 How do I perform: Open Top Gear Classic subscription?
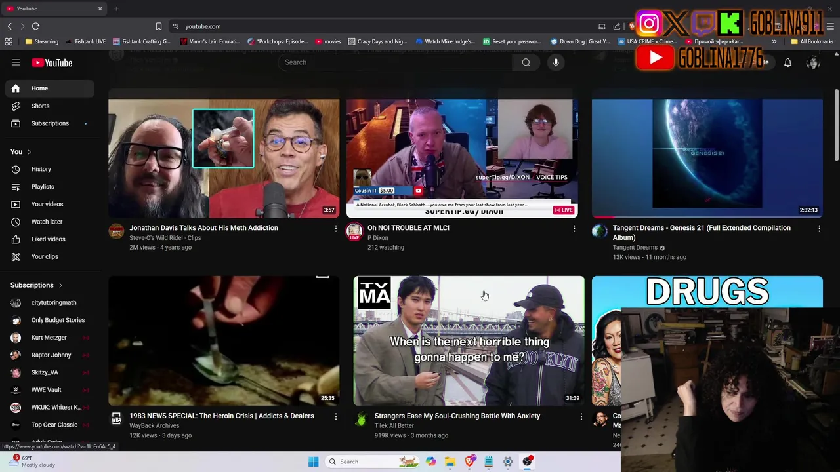point(50,425)
